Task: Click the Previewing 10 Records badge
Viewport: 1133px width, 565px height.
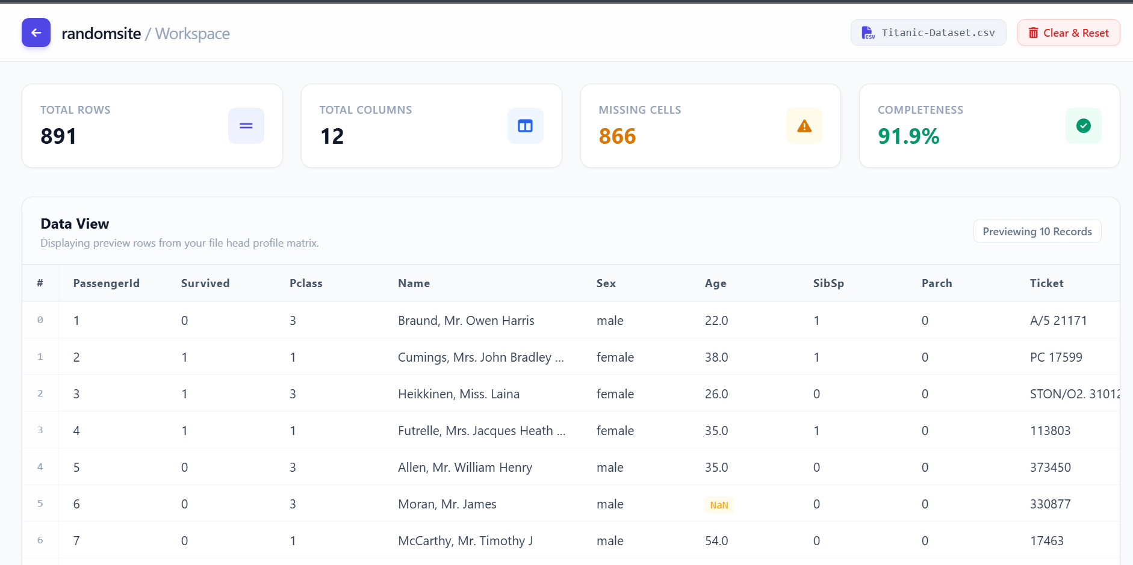Action: point(1037,231)
